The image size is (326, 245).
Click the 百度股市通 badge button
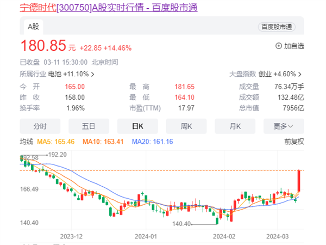(280, 27)
